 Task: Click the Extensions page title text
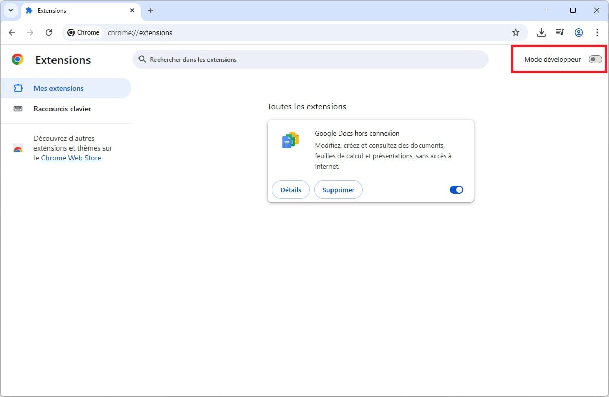(63, 60)
